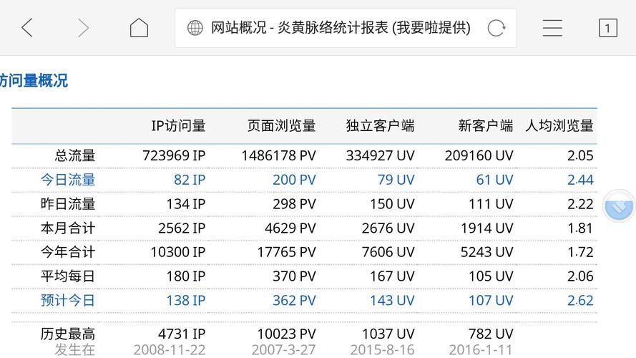Select the 历史最高 row label

(x=68, y=334)
